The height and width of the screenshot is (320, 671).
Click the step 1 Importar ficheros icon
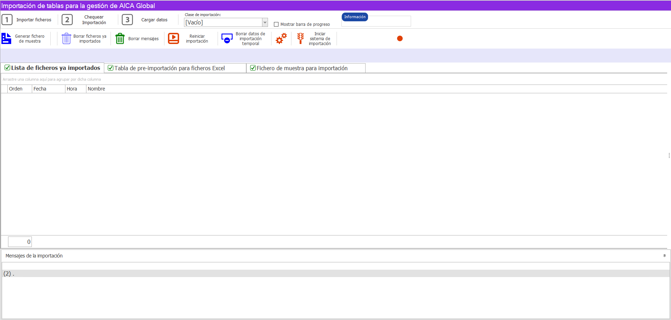tap(7, 20)
